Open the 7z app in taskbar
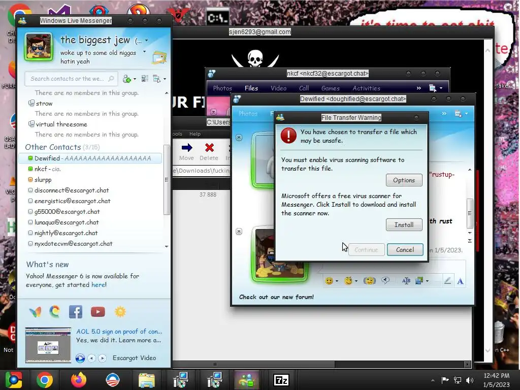 (281, 380)
